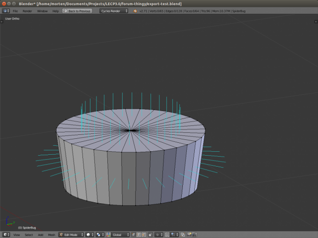Open the 3D View editor type selector
318x238 pixels.
(x=6, y=235)
